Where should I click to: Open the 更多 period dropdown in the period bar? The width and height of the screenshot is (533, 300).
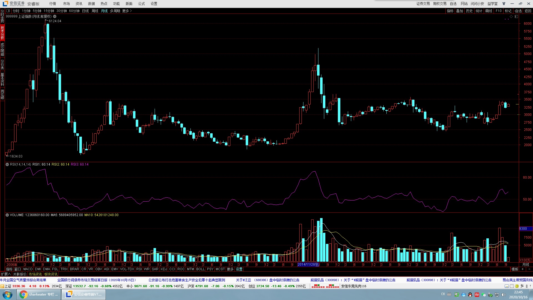127,11
